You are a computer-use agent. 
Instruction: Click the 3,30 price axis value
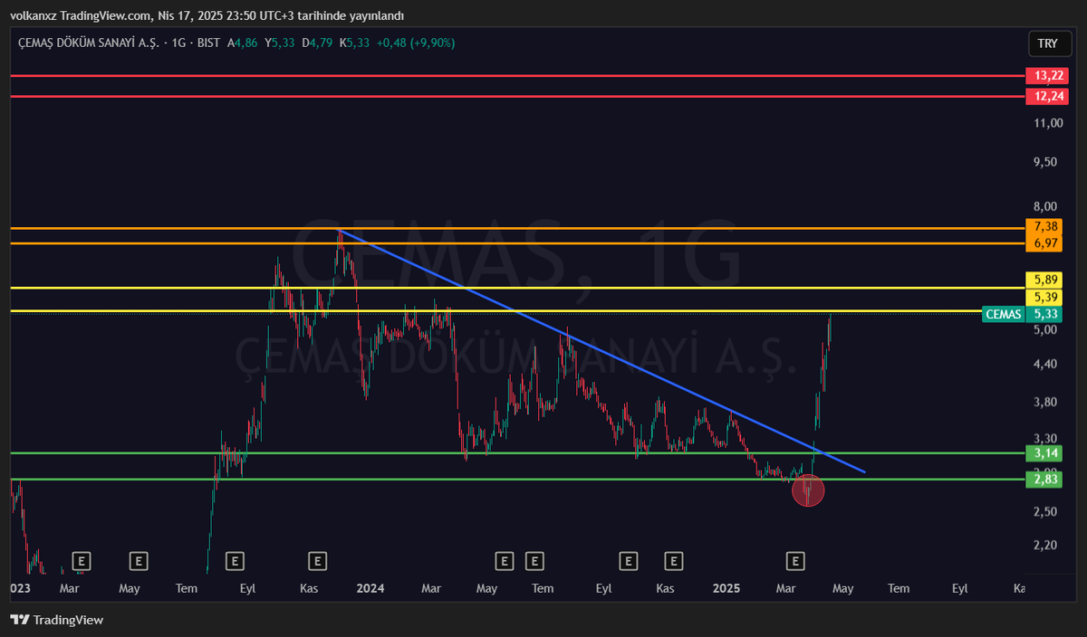pos(1046,437)
